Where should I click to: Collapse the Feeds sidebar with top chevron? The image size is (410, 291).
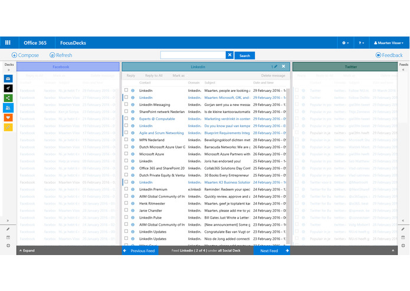point(403,70)
